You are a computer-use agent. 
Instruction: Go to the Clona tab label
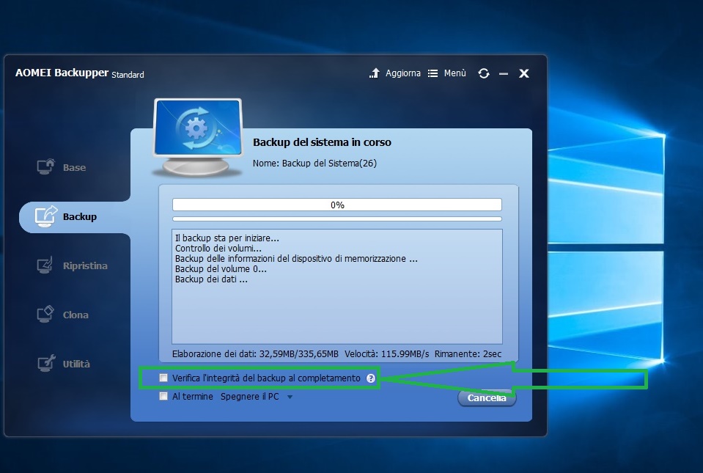click(x=76, y=315)
